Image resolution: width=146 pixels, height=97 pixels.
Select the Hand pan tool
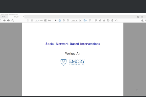point(60,20)
